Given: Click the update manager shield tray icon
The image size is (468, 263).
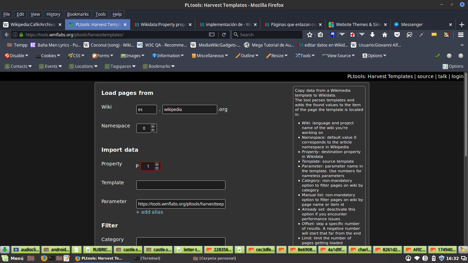Looking at the screenshot, I should (442, 258).
